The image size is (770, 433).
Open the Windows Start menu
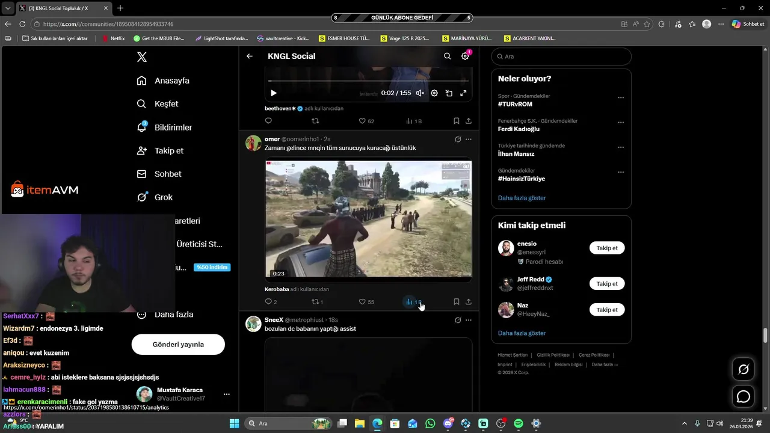(x=234, y=423)
